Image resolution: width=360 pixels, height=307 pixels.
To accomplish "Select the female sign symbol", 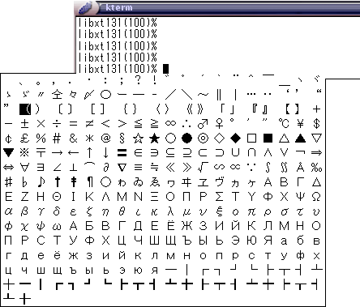I will [219, 124].
